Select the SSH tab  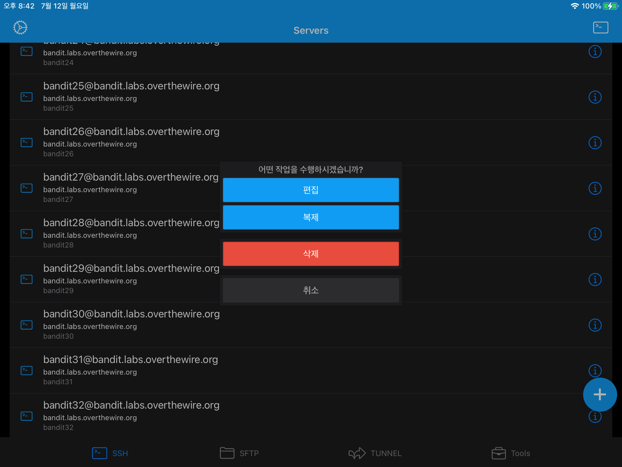click(x=110, y=453)
